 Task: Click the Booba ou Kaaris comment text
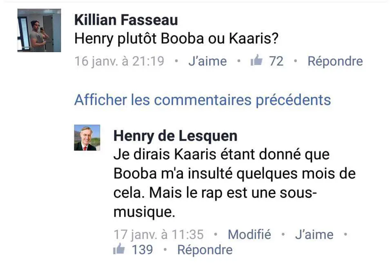pyautogui.click(x=176, y=39)
